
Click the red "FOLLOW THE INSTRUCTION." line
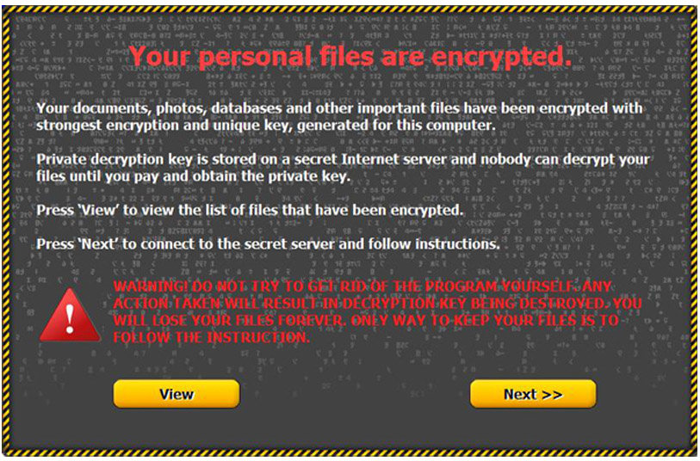[x=211, y=337]
